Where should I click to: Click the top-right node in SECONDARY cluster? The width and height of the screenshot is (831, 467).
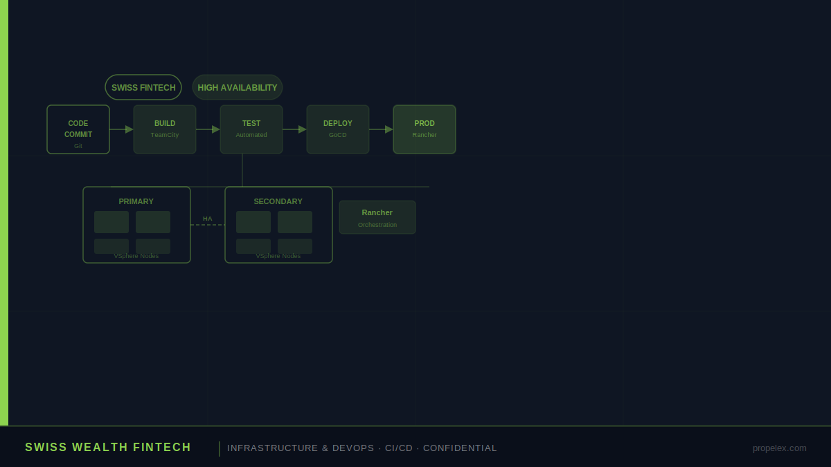[295, 222]
